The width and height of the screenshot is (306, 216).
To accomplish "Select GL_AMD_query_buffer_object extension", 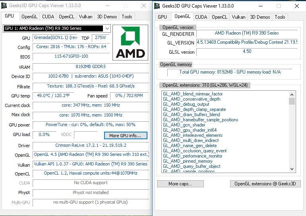I will [192, 166].
